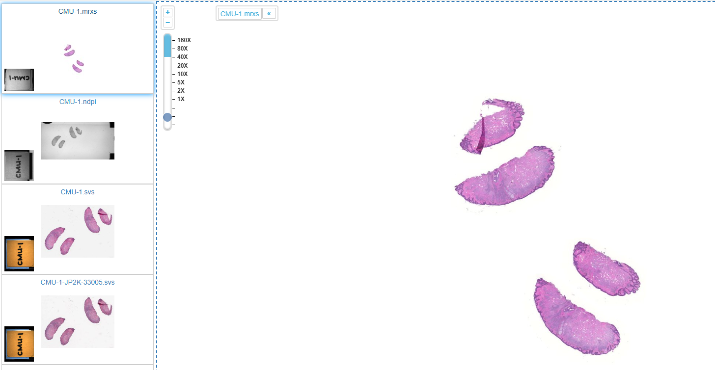Click the gray label image for CMU-1.ndpi

[19, 165]
